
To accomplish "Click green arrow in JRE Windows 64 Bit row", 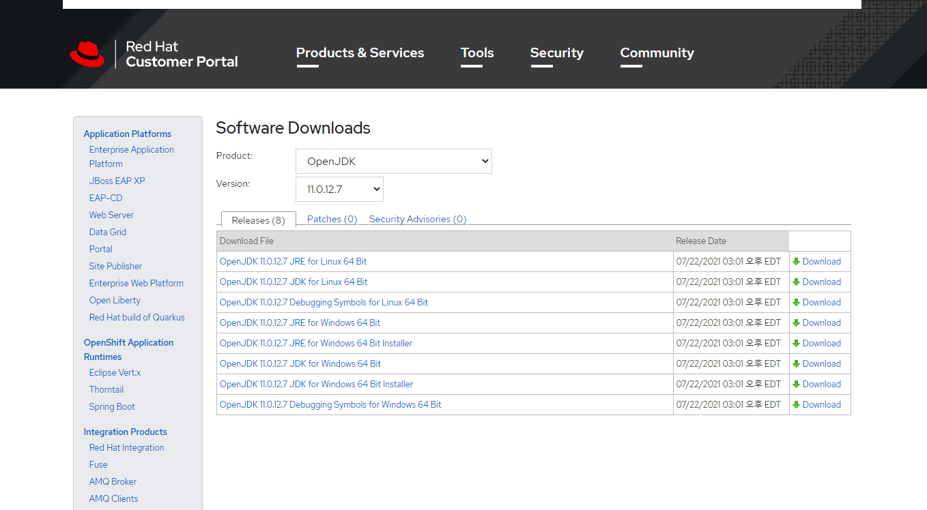I will (x=796, y=323).
